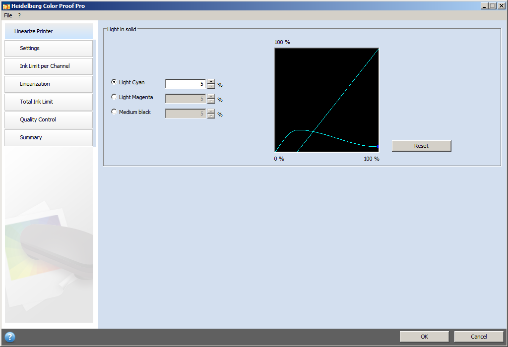
Task: Click the Linearize Printer header
Action: [x=49, y=31]
